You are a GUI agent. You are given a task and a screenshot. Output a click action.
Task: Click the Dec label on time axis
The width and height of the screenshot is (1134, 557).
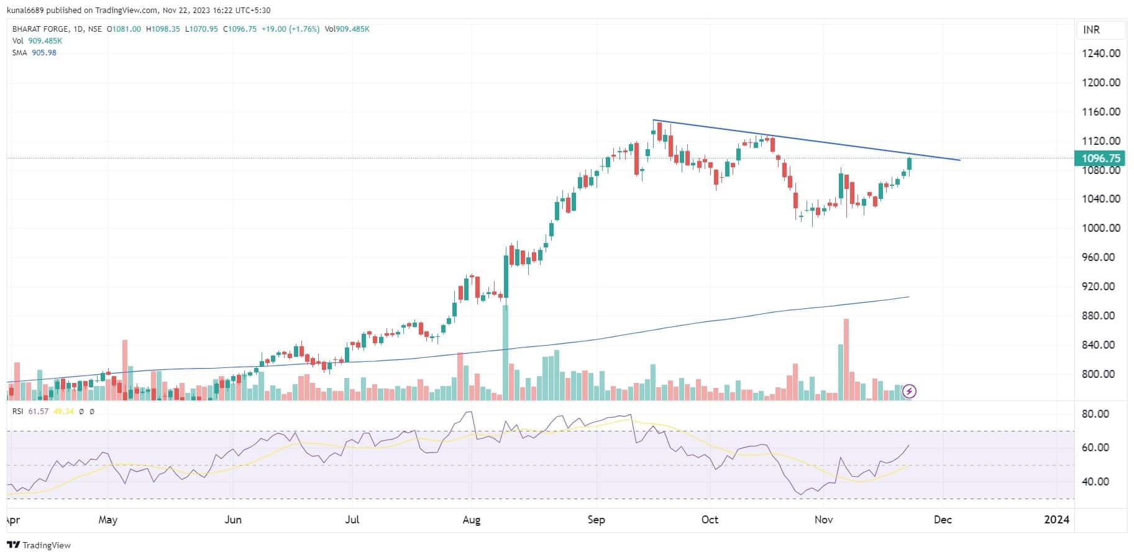(x=943, y=520)
